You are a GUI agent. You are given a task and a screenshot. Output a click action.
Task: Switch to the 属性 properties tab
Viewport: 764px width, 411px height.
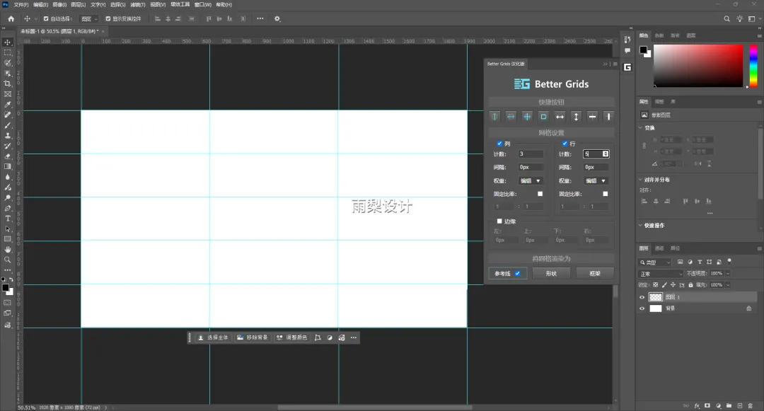[644, 102]
